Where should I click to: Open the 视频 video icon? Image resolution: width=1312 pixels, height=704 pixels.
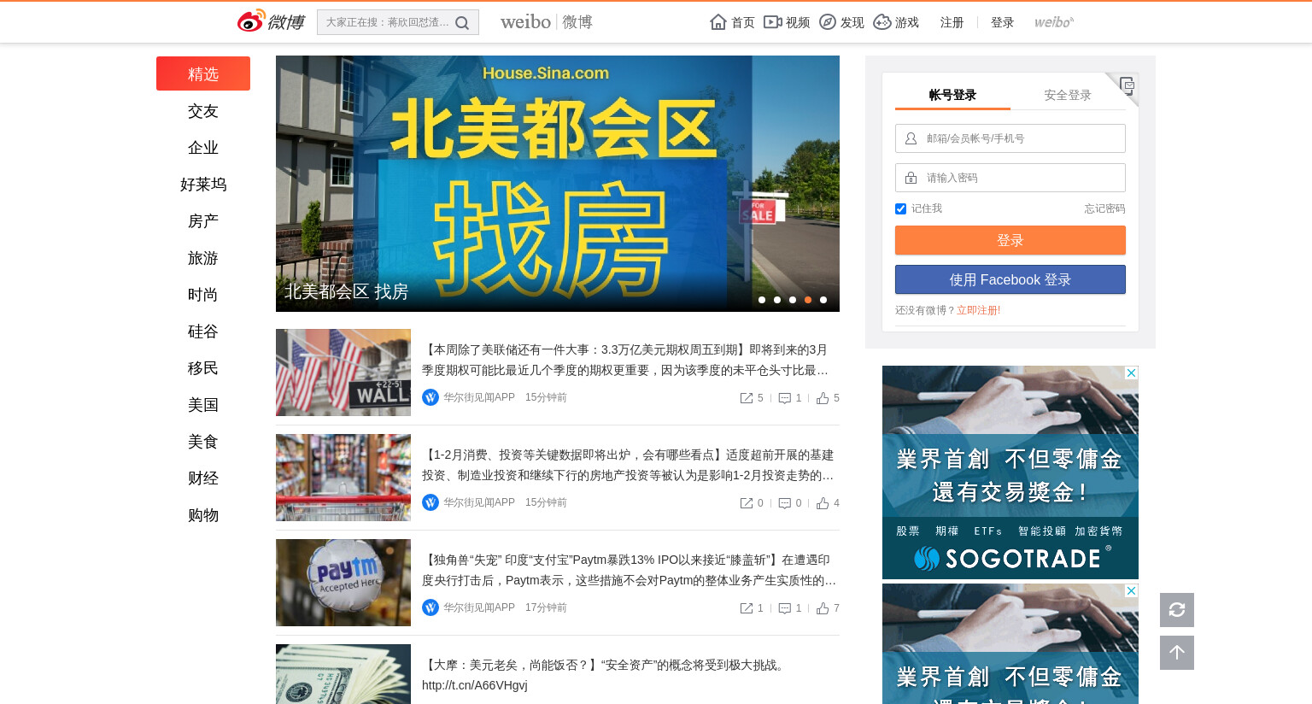pos(773,22)
